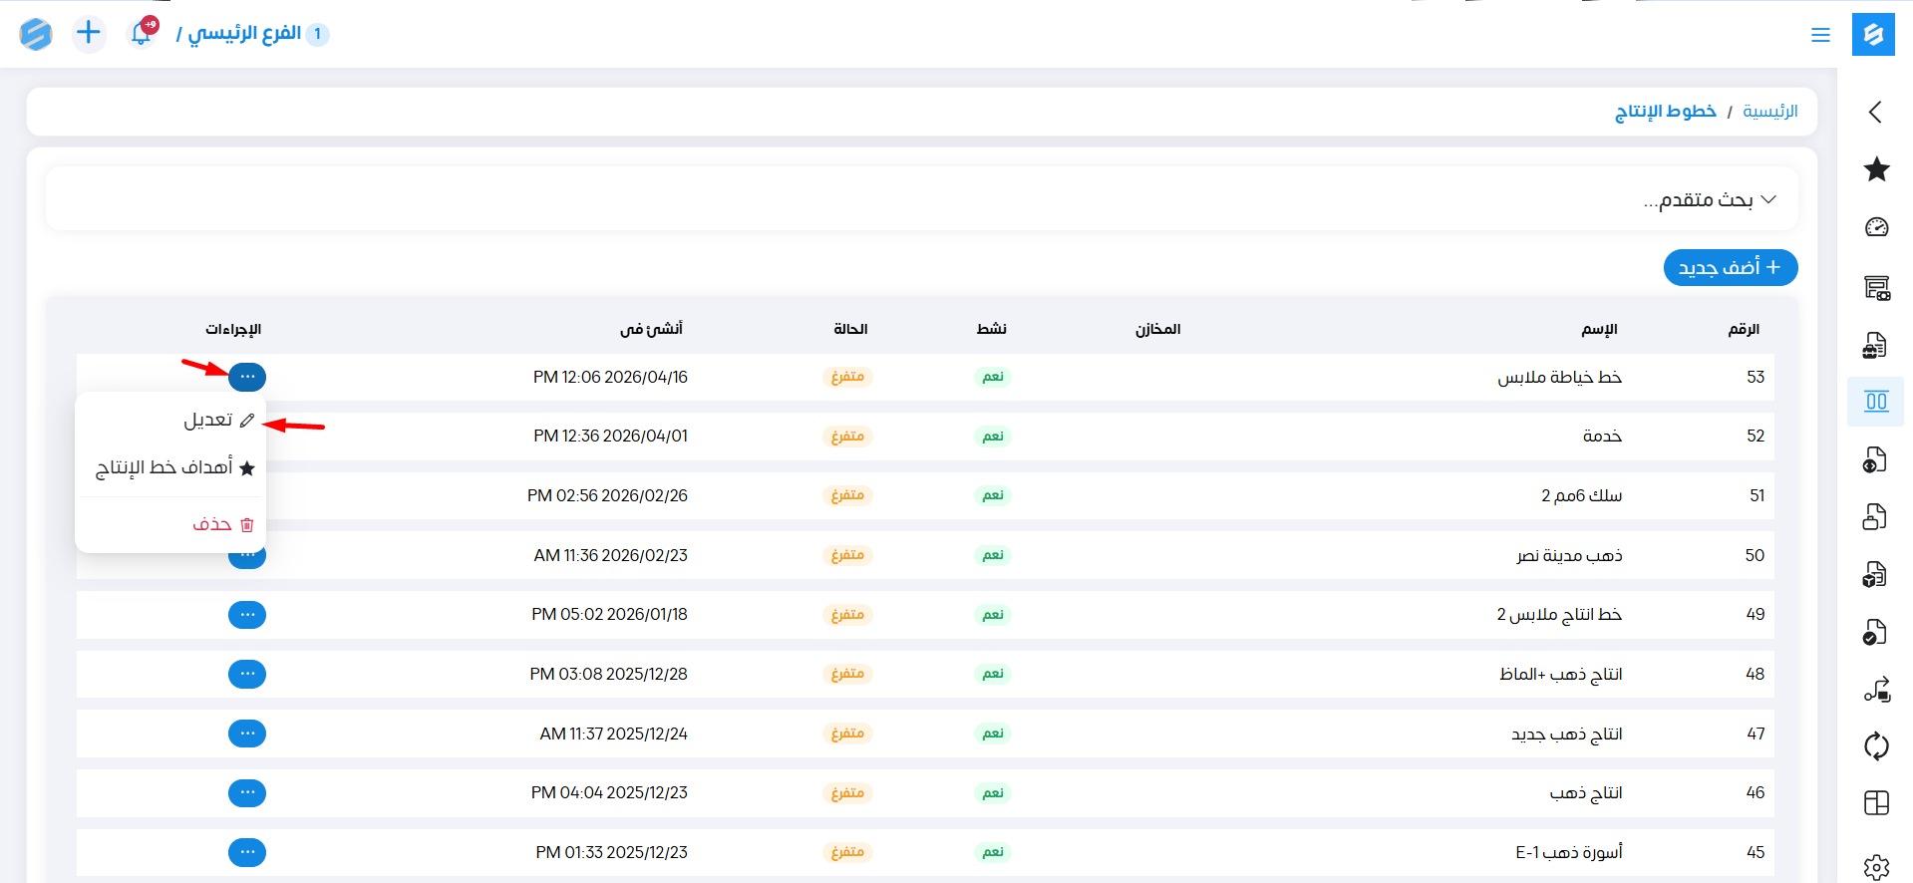Screen dimensions: 1913x883
Task: Click the refresh cycle icon in sidebar
Action: click(x=1876, y=745)
